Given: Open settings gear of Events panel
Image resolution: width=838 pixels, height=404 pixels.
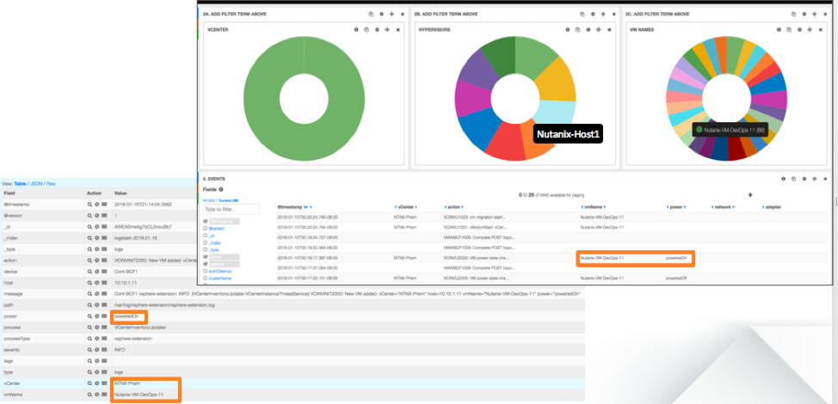Looking at the screenshot, I should click(x=804, y=179).
